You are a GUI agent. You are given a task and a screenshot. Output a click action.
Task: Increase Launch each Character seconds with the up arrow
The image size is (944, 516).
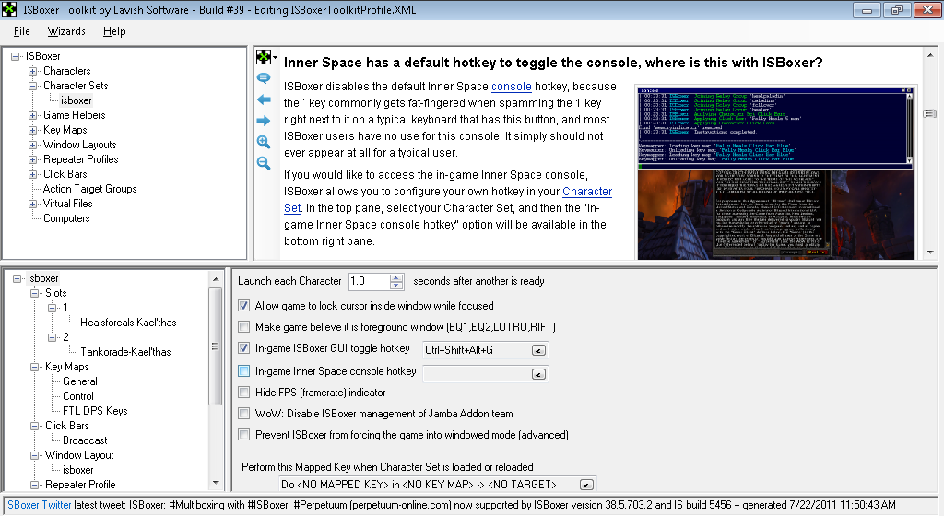click(x=396, y=277)
